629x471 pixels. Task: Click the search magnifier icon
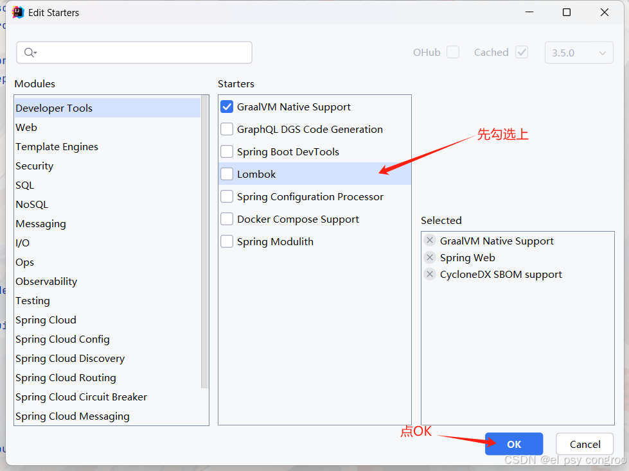pyautogui.click(x=30, y=53)
